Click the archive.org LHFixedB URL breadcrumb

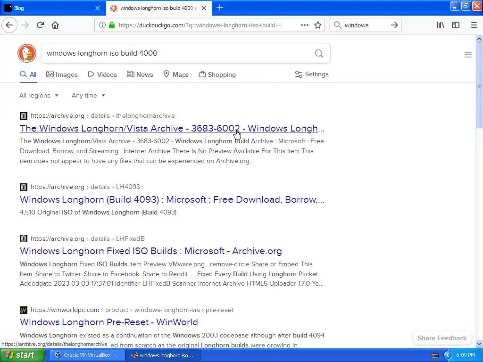(x=87, y=239)
